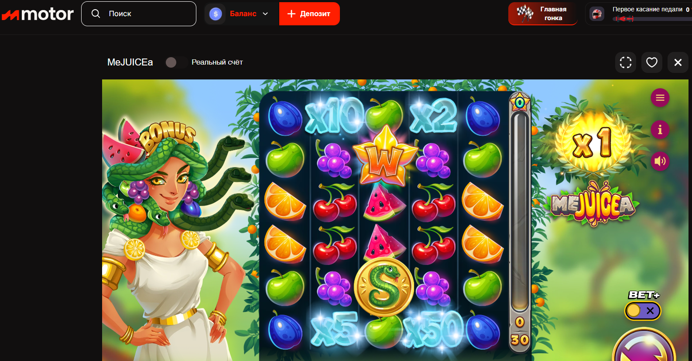Mute the game sound speaker icon
692x361 pixels.
660,162
